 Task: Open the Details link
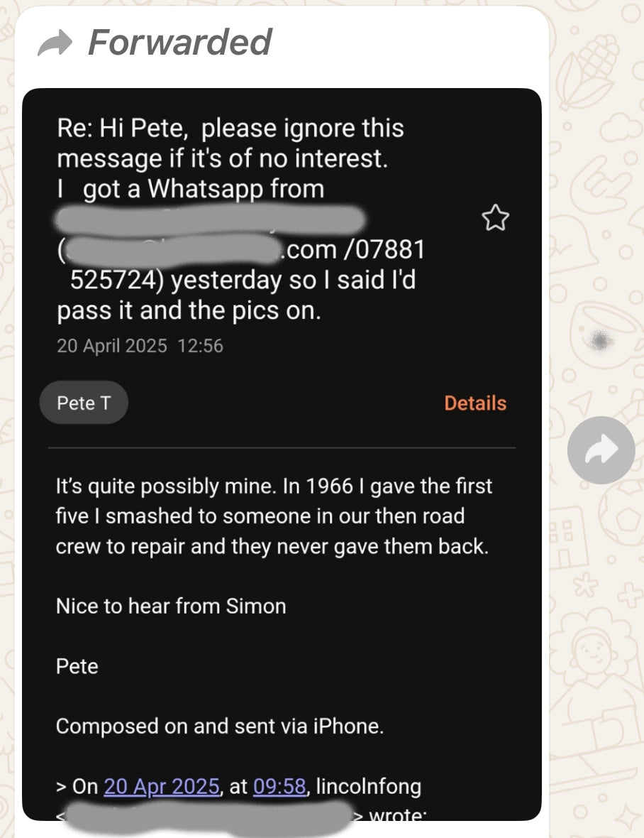[x=475, y=403]
